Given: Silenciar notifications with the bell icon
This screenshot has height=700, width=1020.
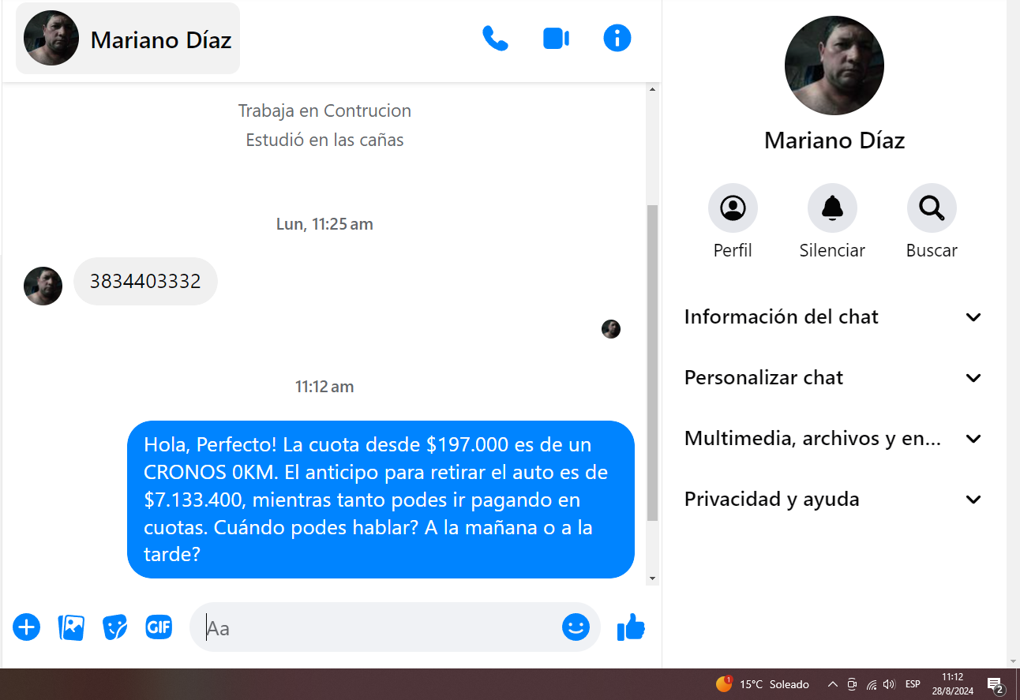Looking at the screenshot, I should click(x=832, y=208).
